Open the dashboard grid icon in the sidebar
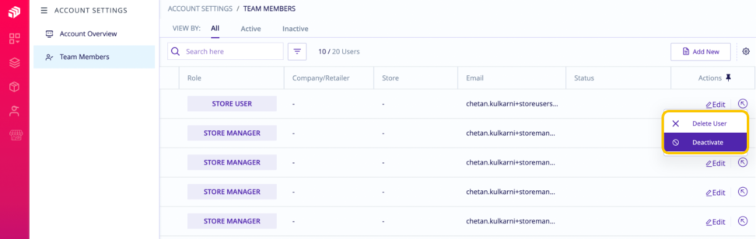This screenshot has width=756, height=239. coord(14,39)
